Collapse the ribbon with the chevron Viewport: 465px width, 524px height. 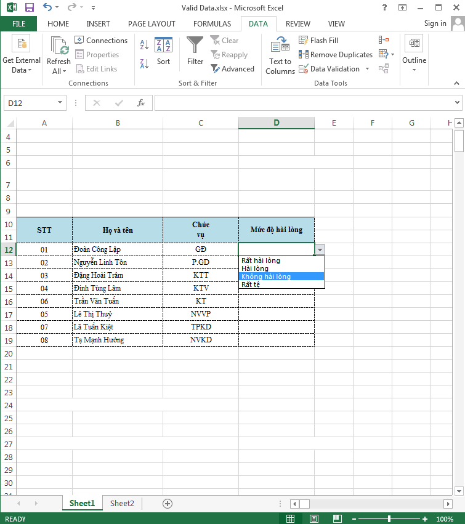pyautogui.click(x=456, y=83)
